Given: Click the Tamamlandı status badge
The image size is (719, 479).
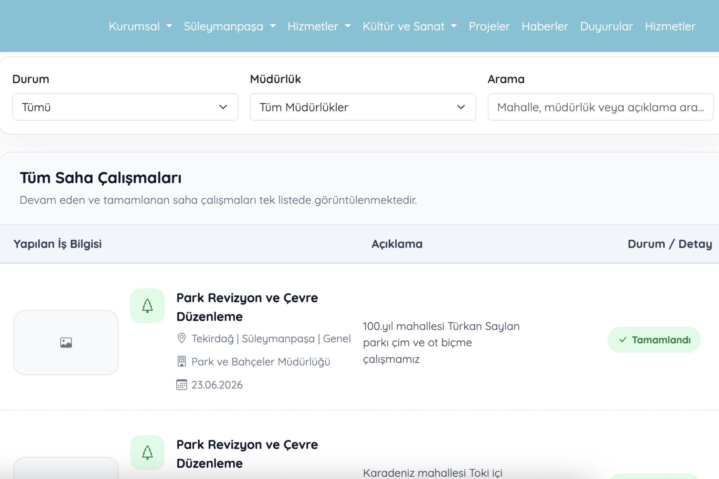Looking at the screenshot, I should 654,340.
